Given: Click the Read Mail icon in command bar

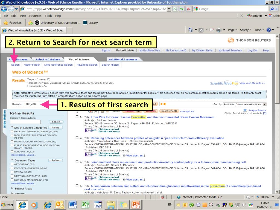Looking at the screenshot, I should (212, 30).
